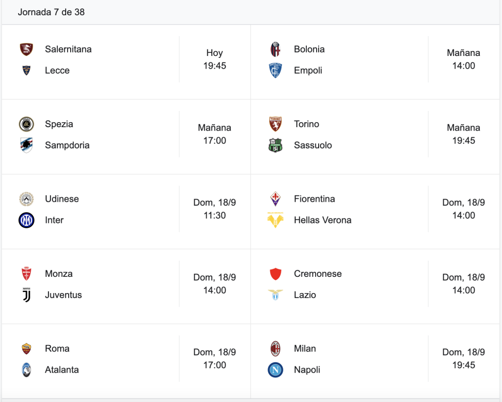The width and height of the screenshot is (502, 402).
Task: Open the Bolonia team name link
Action: (309, 50)
